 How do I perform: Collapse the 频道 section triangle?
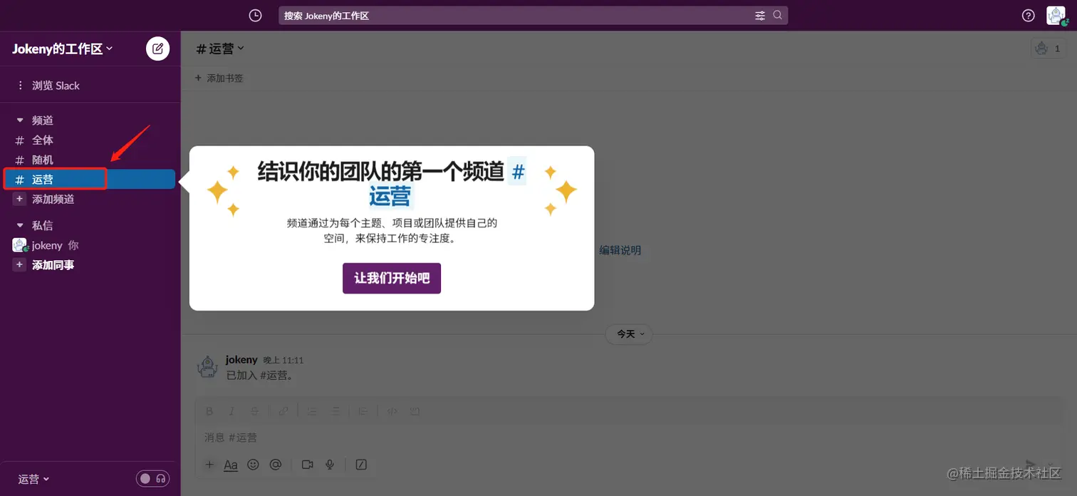click(20, 120)
